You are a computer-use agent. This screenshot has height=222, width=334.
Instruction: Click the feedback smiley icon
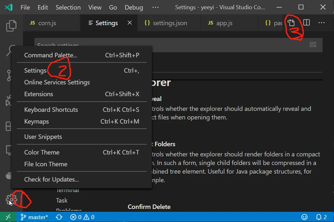304,217
